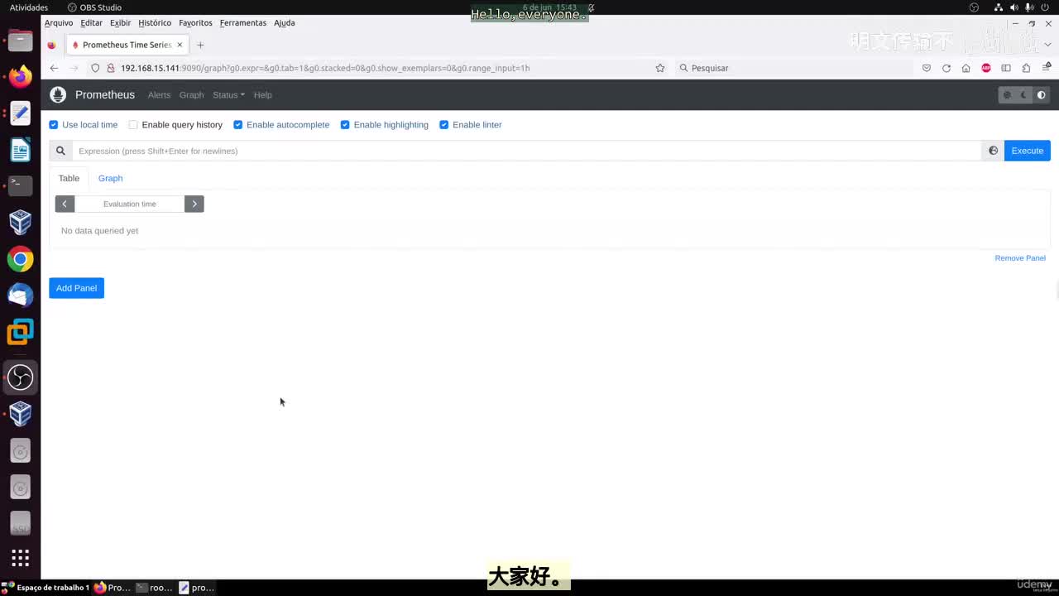This screenshot has width=1059, height=596.
Task: Click the browser back arrow
Action: 54,68
